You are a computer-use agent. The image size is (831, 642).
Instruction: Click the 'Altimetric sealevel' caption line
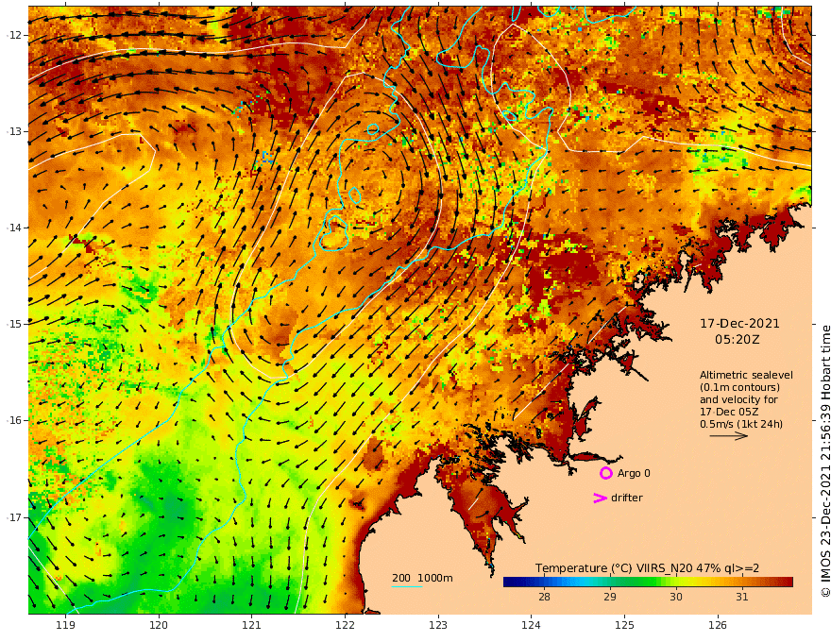746,375
